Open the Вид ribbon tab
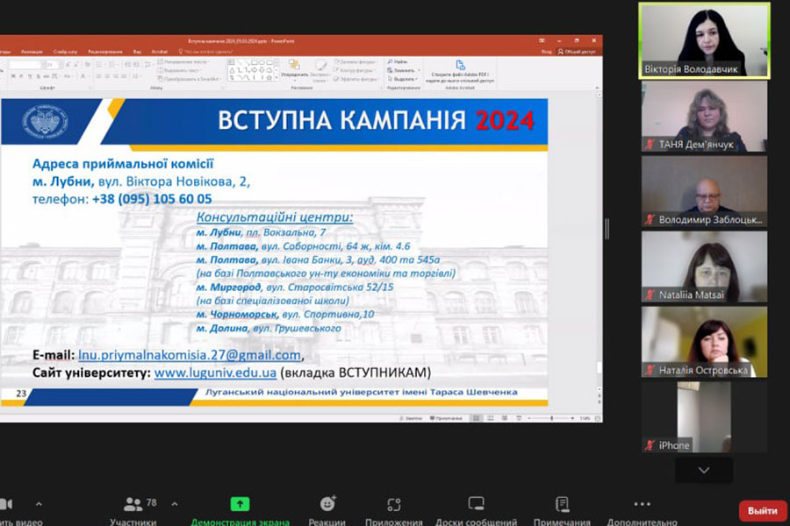 tap(137, 52)
